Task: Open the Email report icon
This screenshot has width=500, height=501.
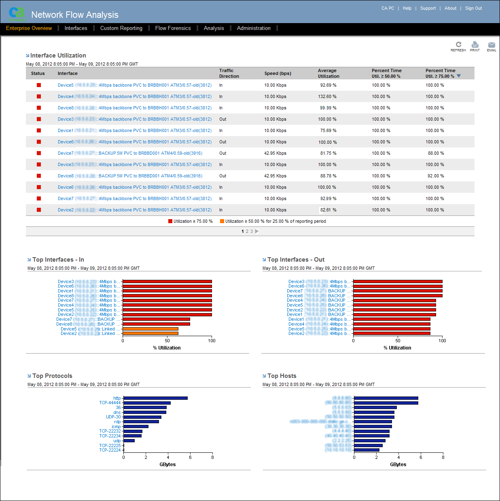Action: click(x=491, y=45)
